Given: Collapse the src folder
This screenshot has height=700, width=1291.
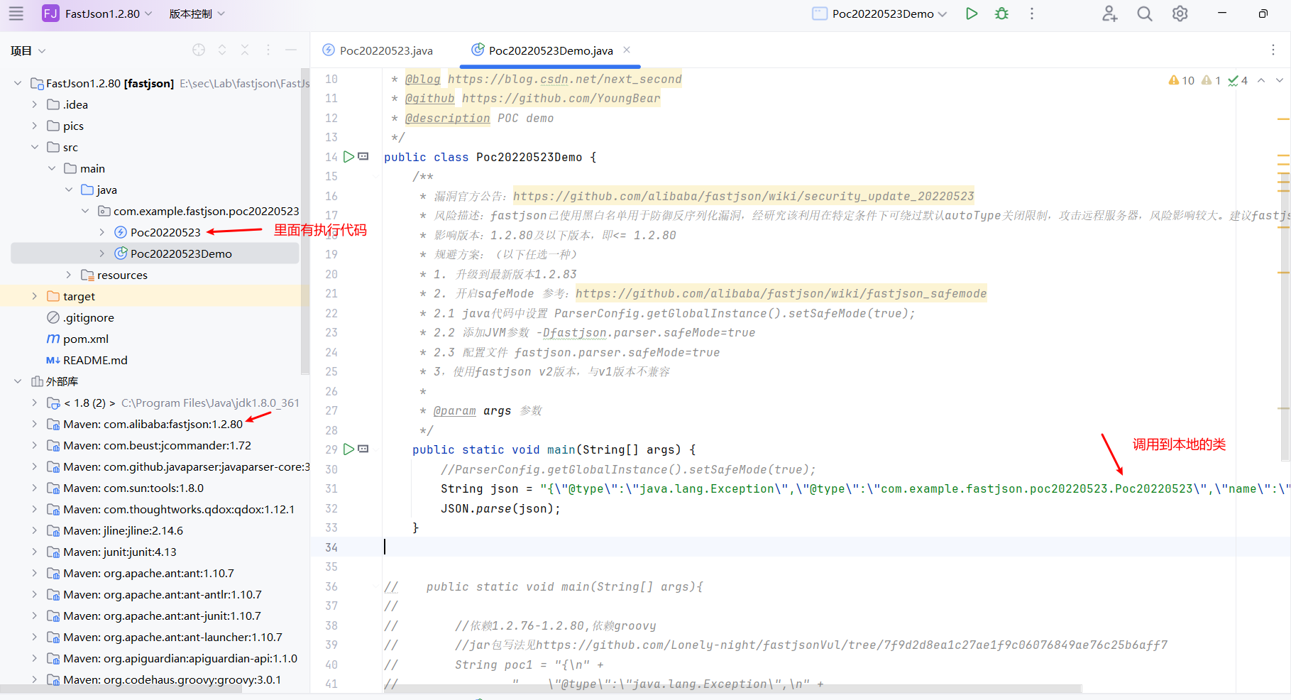Looking at the screenshot, I should click(35, 147).
